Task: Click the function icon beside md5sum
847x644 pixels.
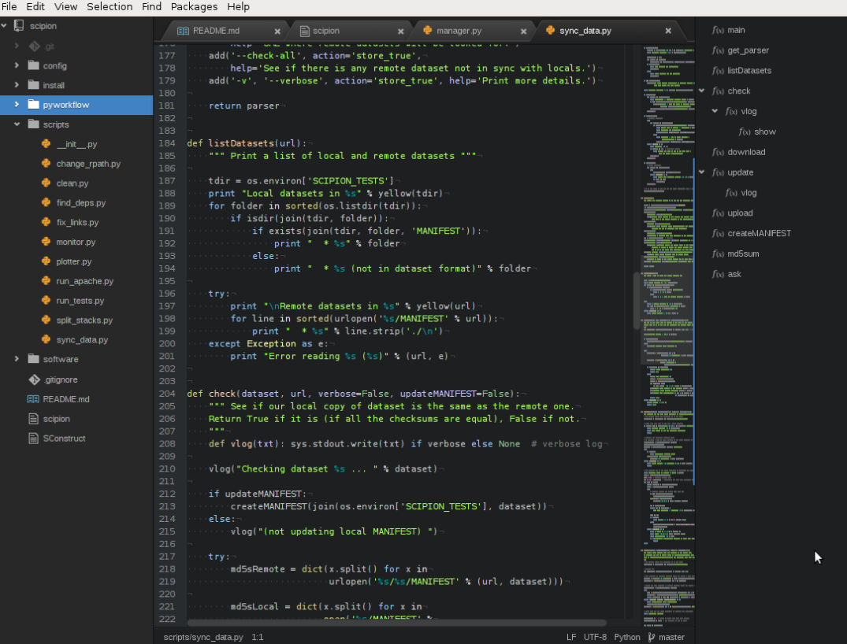Action: [717, 254]
